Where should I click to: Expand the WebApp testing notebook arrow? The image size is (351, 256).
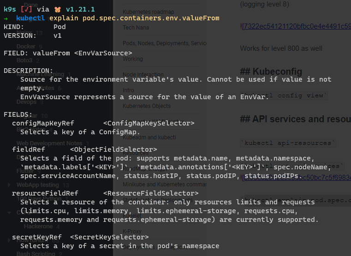point(9,185)
